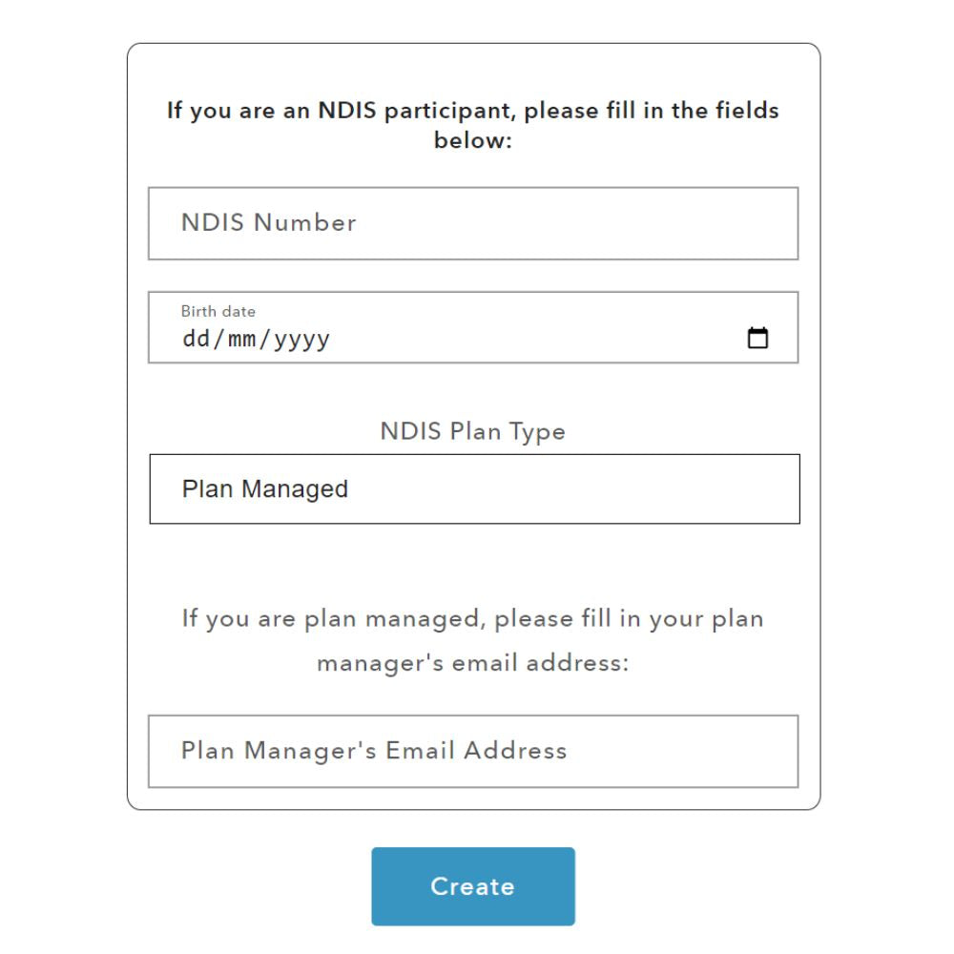Click the NDIS Plan Type heading
The image size is (954, 954).
coord(474,431)
